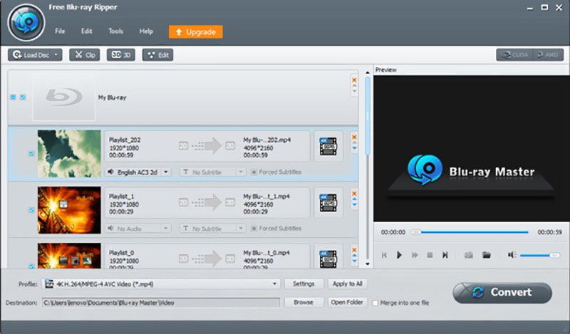The height and width of the screenshot is (334, 570).
Task: Click Browse for destination folder
Action: pyautogui.click(x=304, y=302)
